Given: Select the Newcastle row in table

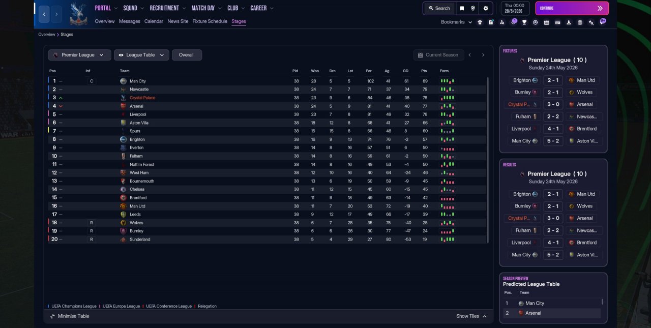Looking at the screenshot, I should click(267, 90).
